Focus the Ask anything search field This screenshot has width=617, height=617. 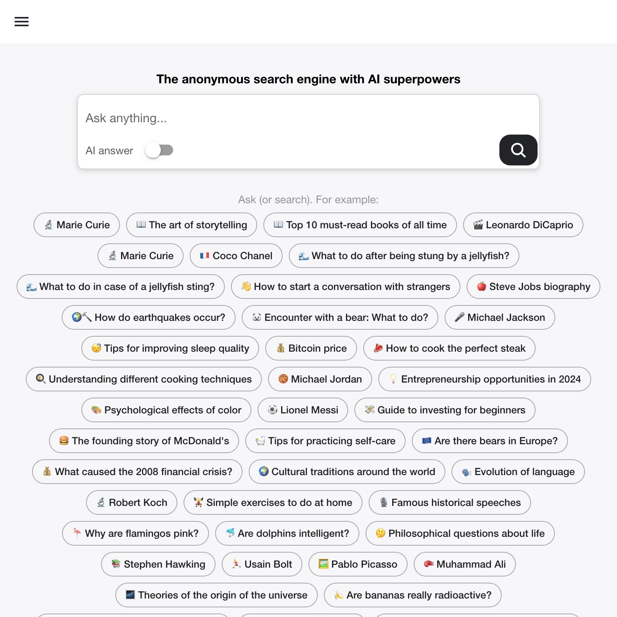308,118
